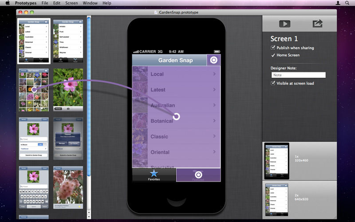Select the flower photo grid thumbnail

(x=34, y=90)
